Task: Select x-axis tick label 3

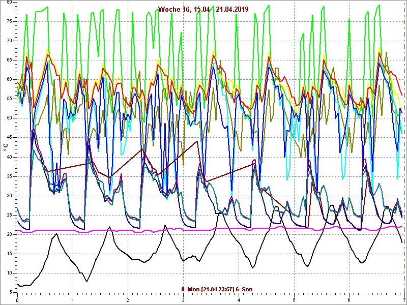Action: coord(183,300)
